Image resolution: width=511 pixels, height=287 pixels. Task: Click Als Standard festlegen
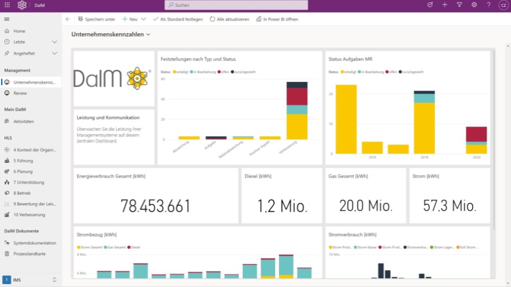[178, 19]
